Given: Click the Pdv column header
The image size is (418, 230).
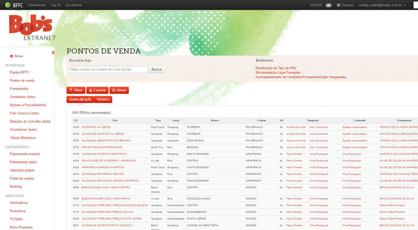Looking at the screenshot, I should [115, 121].
